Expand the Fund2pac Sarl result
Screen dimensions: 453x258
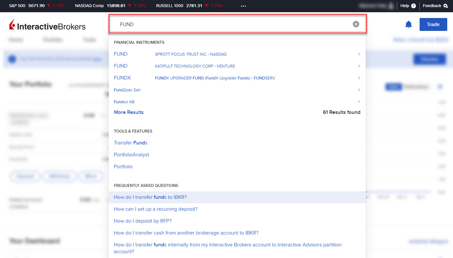click(x=359, y=90)
